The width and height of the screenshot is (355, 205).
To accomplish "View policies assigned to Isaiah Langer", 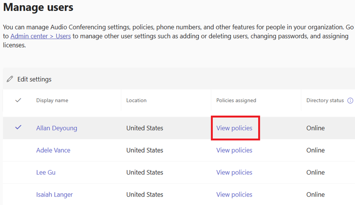I will 234,195.
